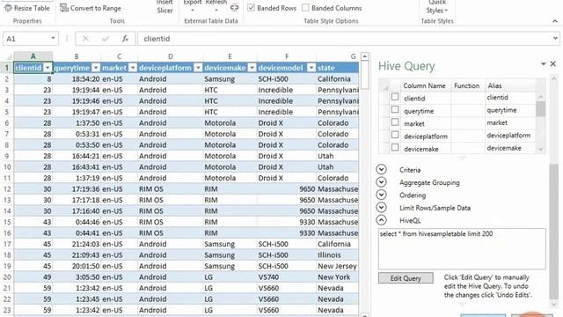Click the cancel X icon in formula bar
Viewport: 563px width, 317px height.
coord(85,39)
